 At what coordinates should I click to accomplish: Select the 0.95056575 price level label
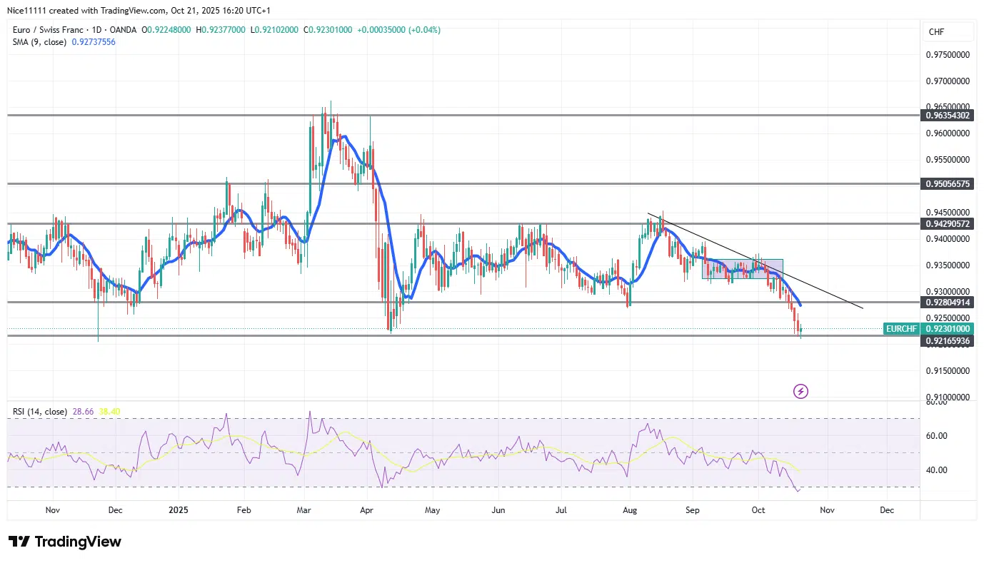pyautogui.click(x=948, y=184)
